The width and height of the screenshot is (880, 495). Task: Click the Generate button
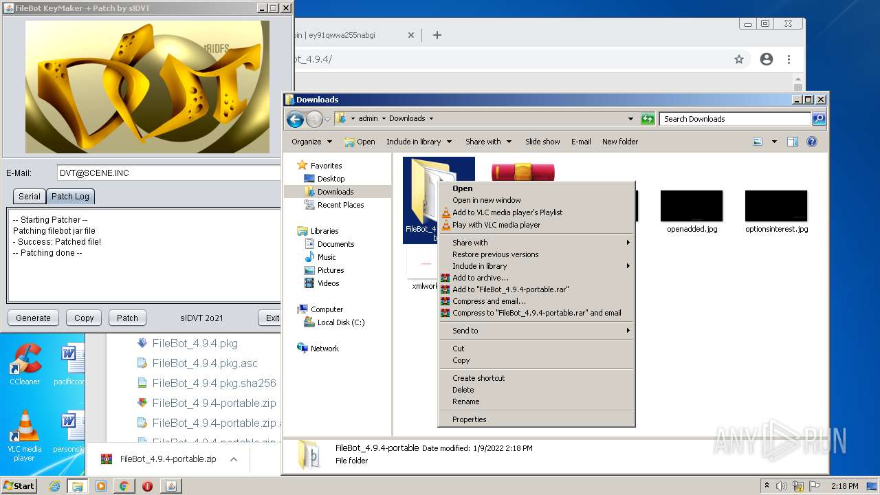[x=33, y=318]
